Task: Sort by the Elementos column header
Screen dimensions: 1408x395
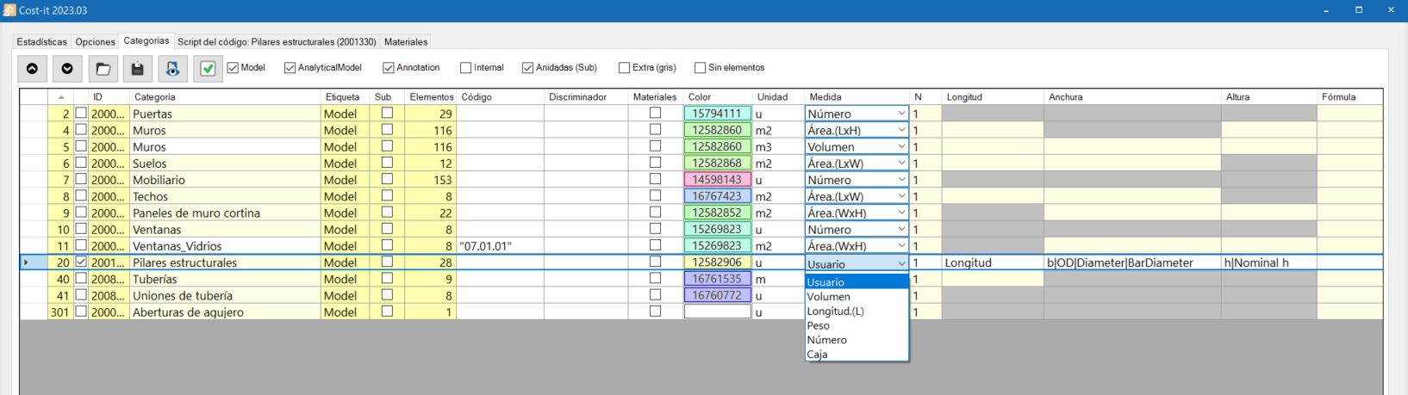Action: (431, 96)
